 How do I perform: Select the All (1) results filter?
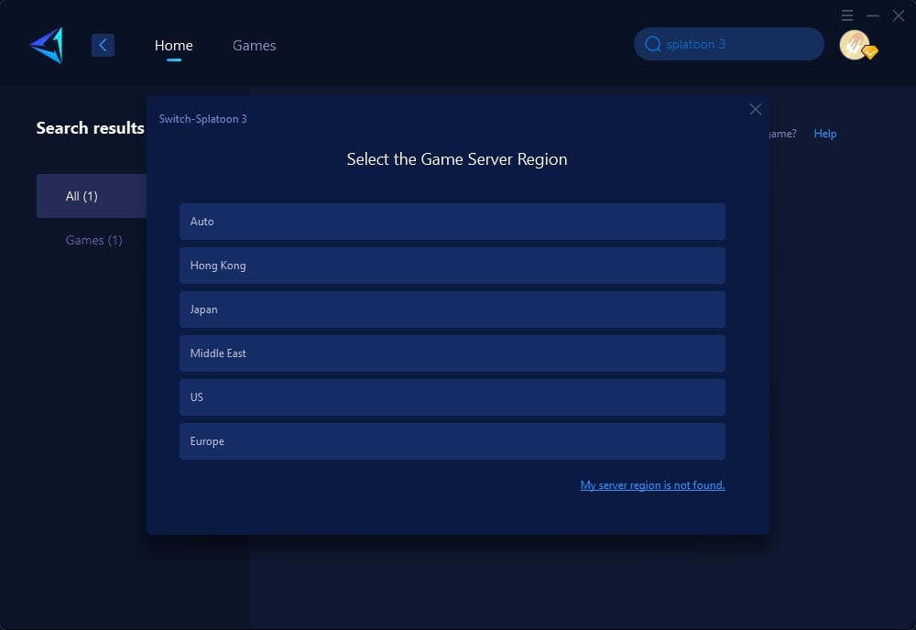[x=92, y=196]
